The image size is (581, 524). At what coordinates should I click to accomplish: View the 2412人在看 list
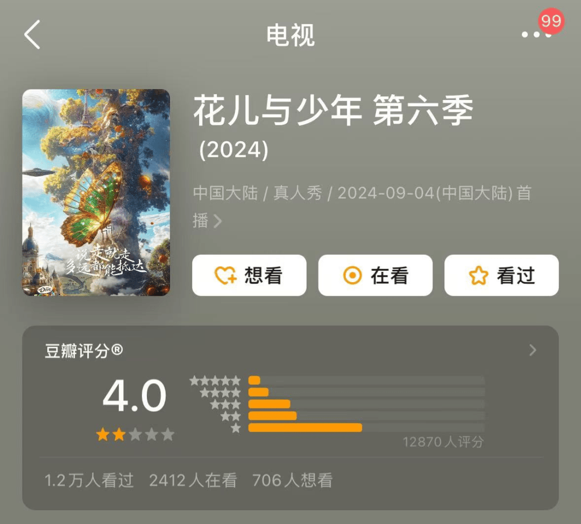pos(193,480)
